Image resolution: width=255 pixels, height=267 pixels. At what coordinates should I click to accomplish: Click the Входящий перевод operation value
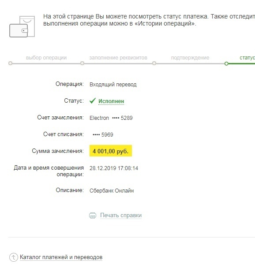point(113,85)
